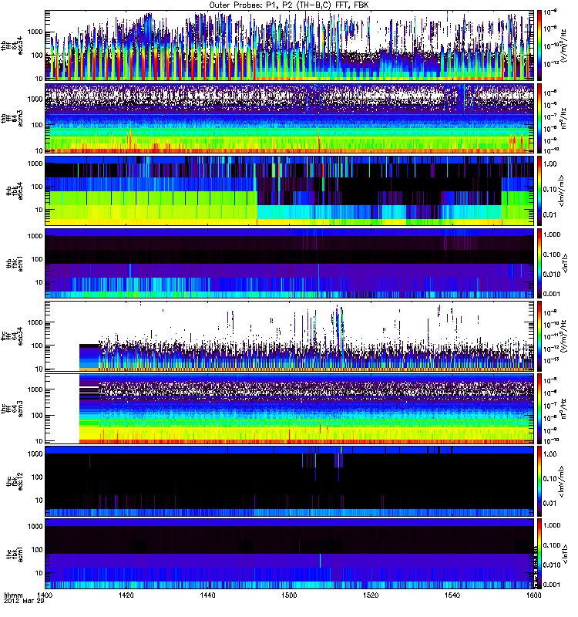Select the 1520 time tick label
The image size is (578, 617).
coord(371,597)
